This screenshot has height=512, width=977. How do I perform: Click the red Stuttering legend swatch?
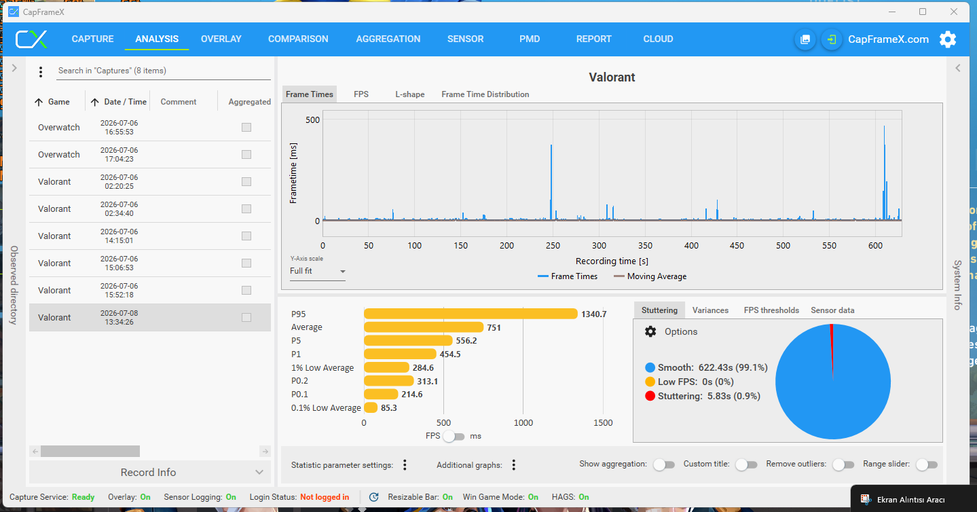tap(650, 396)
